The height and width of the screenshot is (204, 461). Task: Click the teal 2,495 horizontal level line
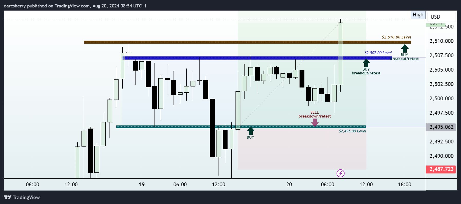(241, 127)
